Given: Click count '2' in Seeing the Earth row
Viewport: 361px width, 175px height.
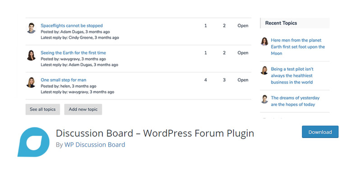Looking at the screenshot, I should [x=224, y=53].
